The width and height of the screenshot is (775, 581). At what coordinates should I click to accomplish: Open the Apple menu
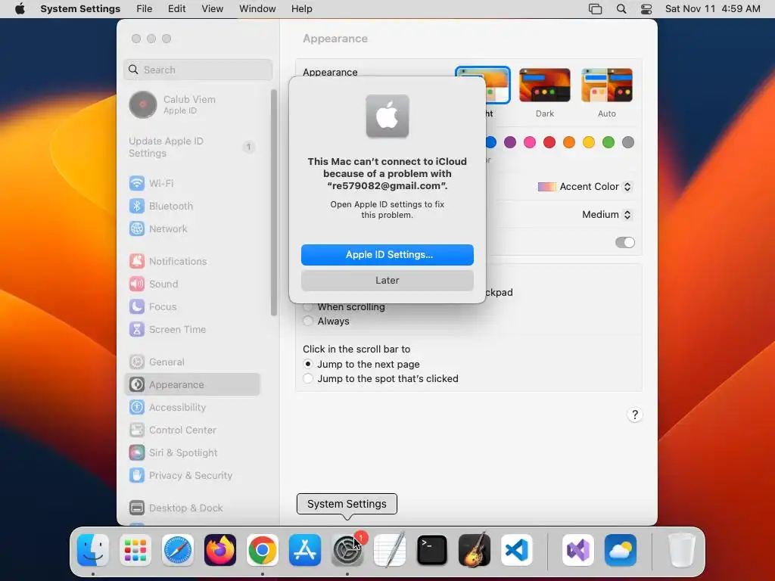tap(20, 9)
